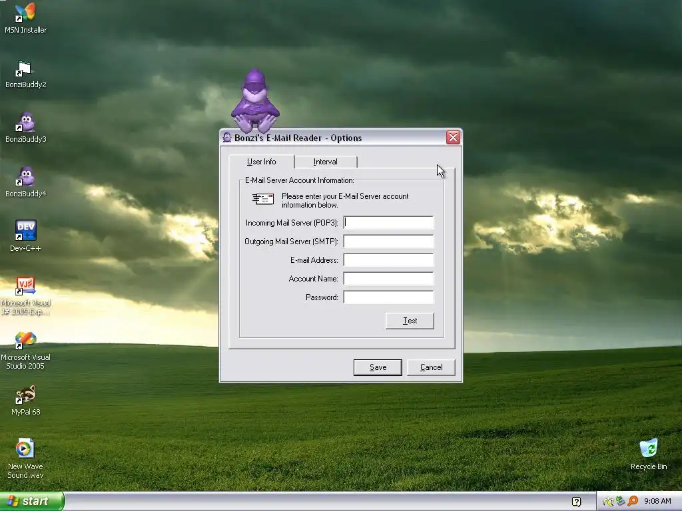Click into the Password field
Screen dimensions: 682x511
coord(388,297)
